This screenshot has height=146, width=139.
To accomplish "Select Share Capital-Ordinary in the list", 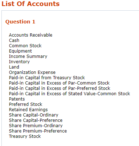I will pyautogui.click(x=34, y=115).
